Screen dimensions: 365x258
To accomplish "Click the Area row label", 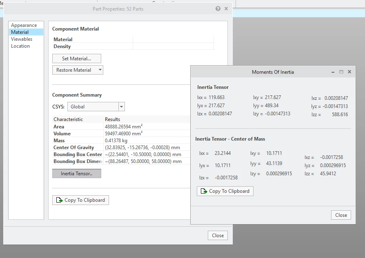I will click(x=59, y=127).
